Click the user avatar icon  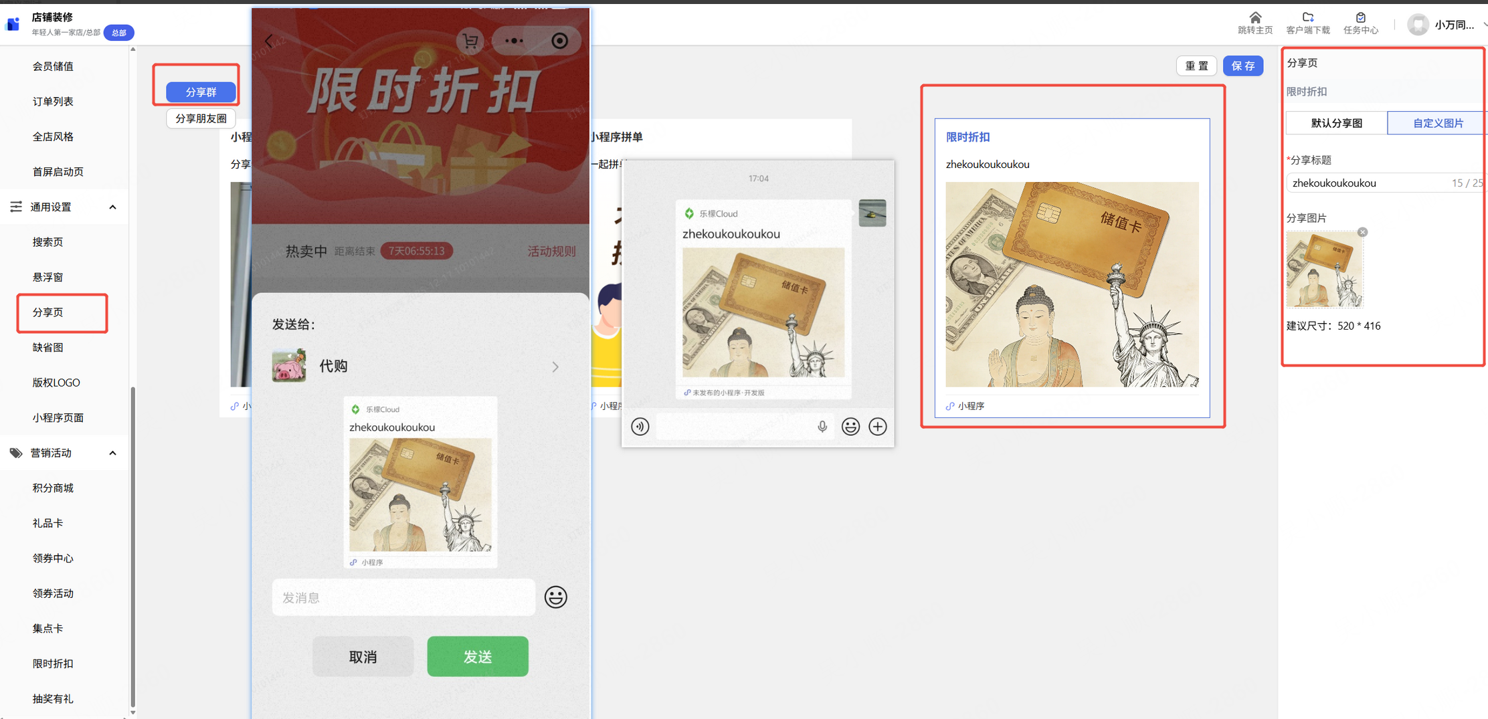1418,25
